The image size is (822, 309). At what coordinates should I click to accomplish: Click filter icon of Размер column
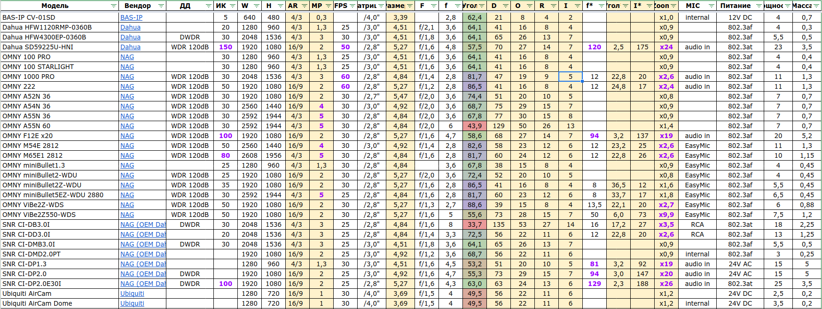click(x=410, y=6)
